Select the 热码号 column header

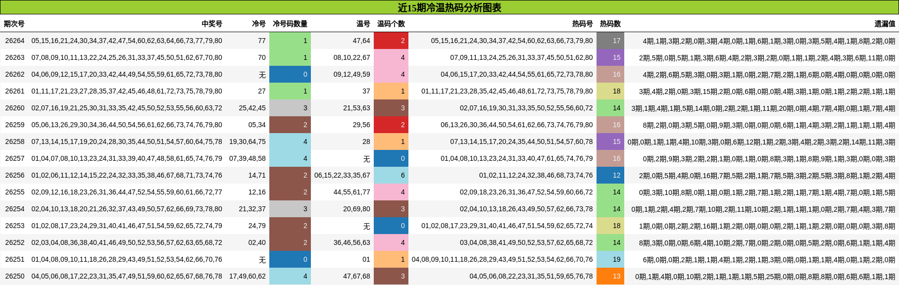(x=583, y=24)
